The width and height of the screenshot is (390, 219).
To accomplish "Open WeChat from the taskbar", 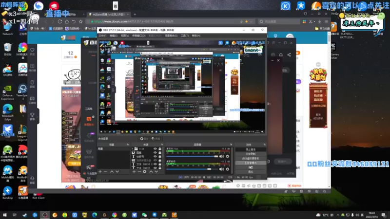I will coord(144,215).
